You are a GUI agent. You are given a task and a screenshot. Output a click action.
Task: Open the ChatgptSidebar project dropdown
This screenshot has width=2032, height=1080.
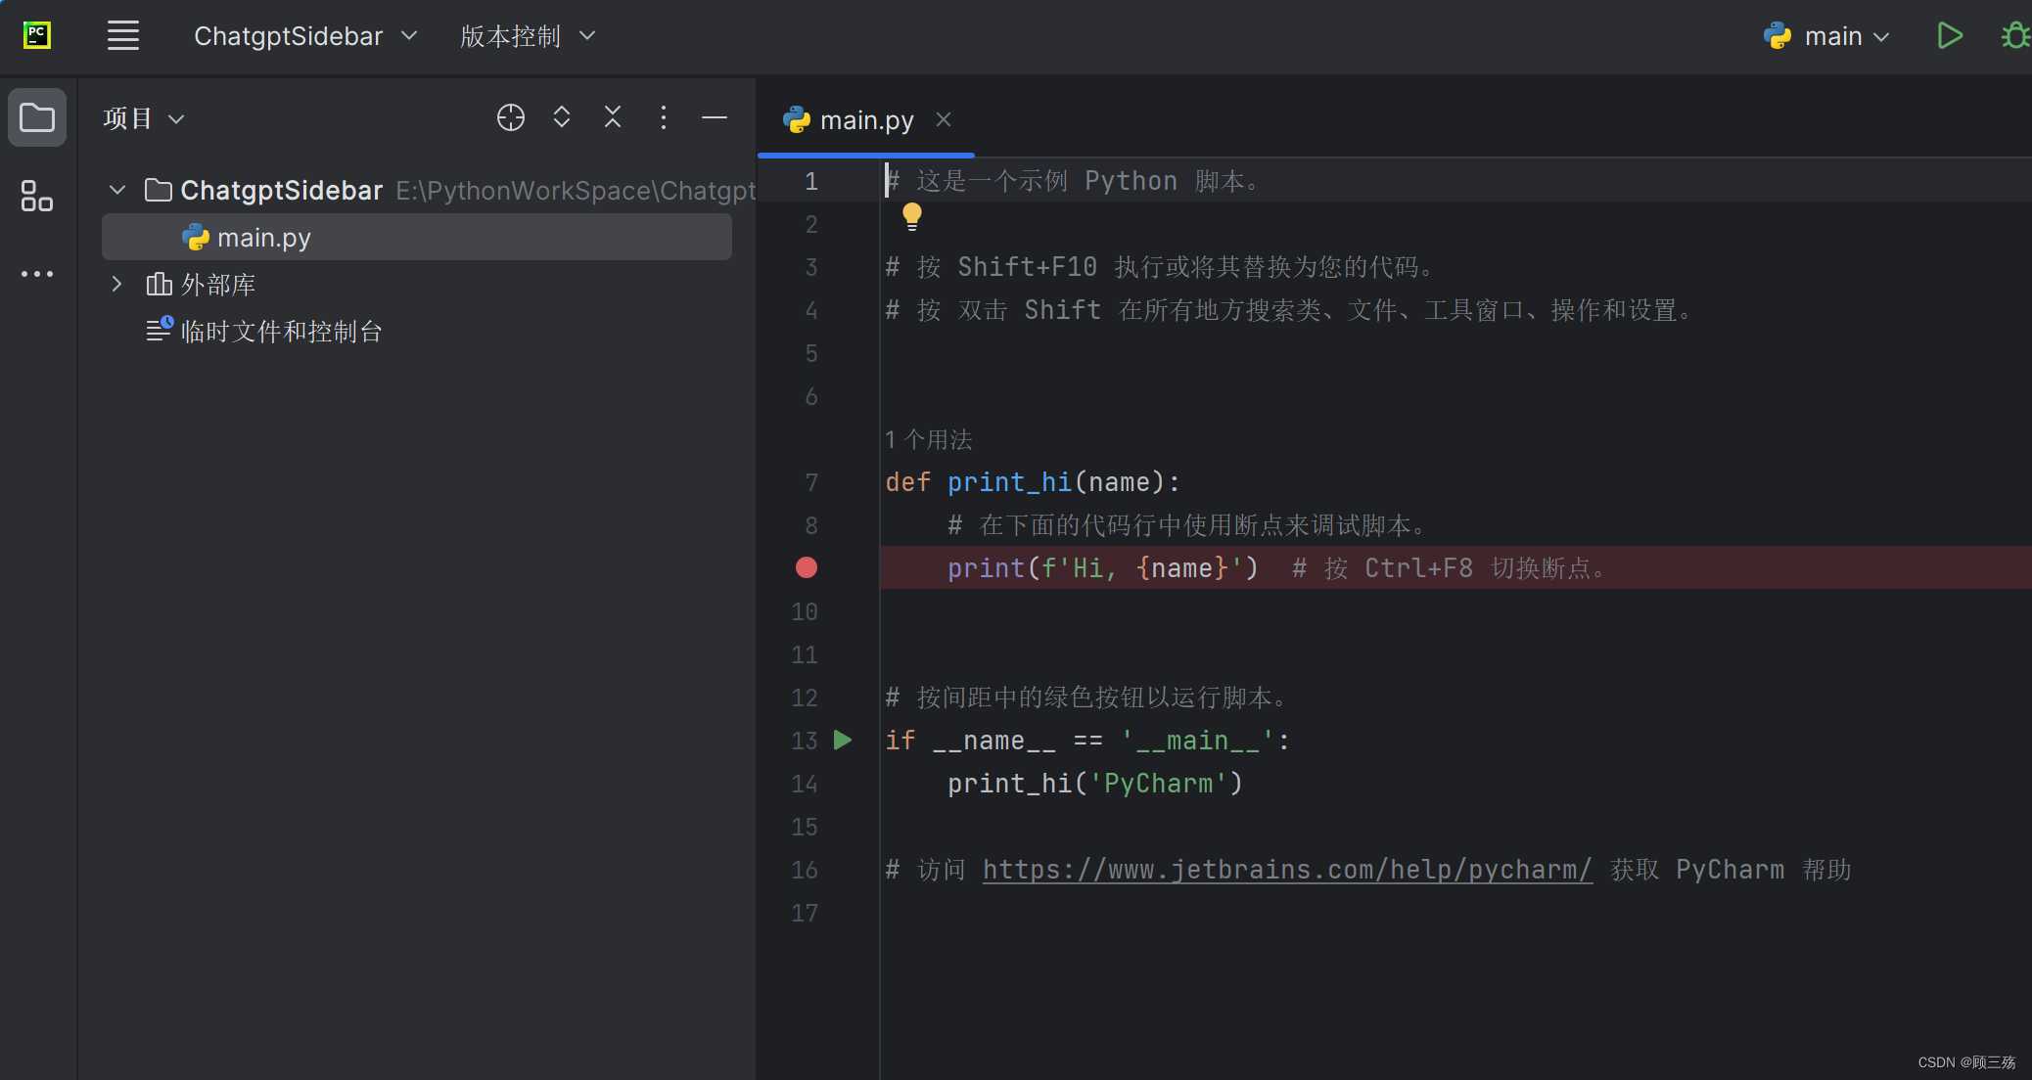(x=305, y=36)
